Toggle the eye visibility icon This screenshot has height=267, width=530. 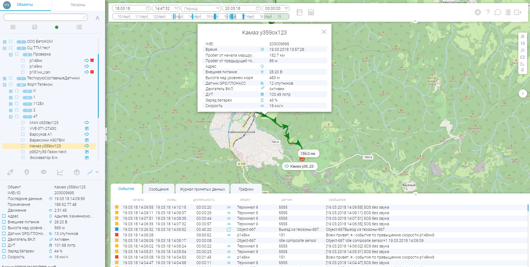point(44,172)
